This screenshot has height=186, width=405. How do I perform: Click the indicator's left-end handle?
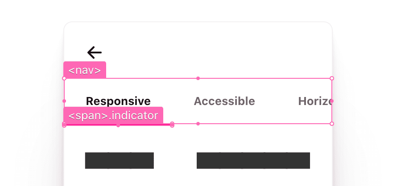pos(64,125)
